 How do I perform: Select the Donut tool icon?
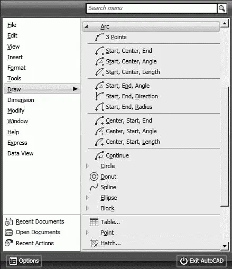click(x=94, y=177)
